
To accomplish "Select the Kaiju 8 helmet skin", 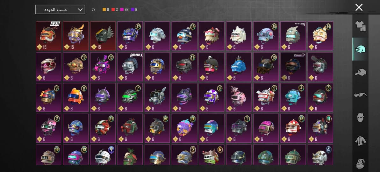I will pos(293,36).
